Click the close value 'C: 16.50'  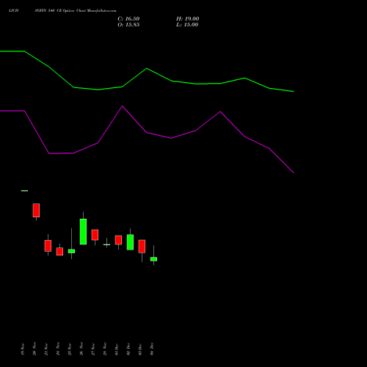(128, 19)
